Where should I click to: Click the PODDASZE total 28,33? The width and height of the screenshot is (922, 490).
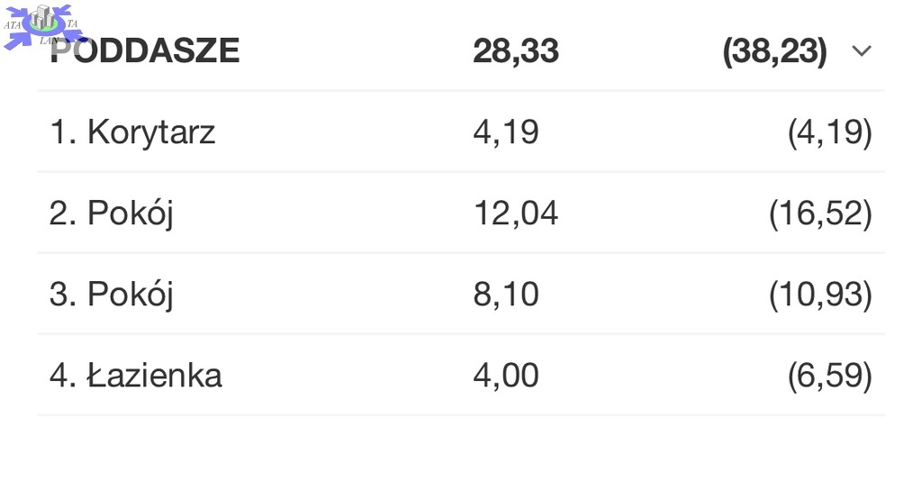click(x=516, y=51)
